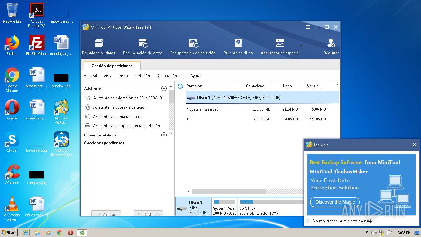Open Analizador de espacio
The image size is (421, 237).
(x=280, y=47)
